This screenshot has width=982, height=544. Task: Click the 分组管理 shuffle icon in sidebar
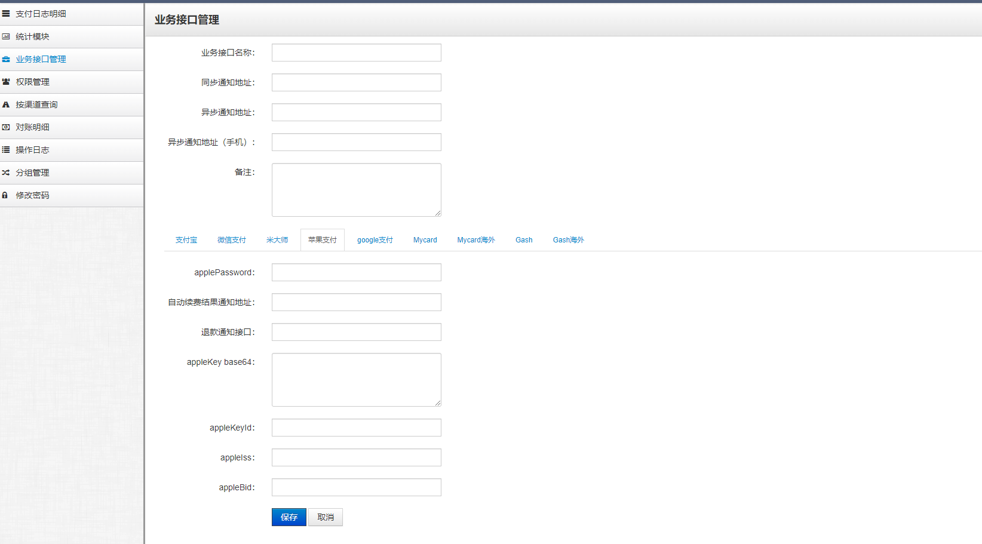pyautogui.click(x=6, y=173)
